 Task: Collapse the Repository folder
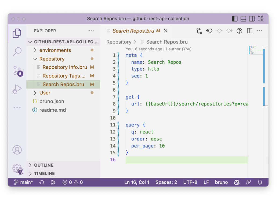tap(52, 59)
